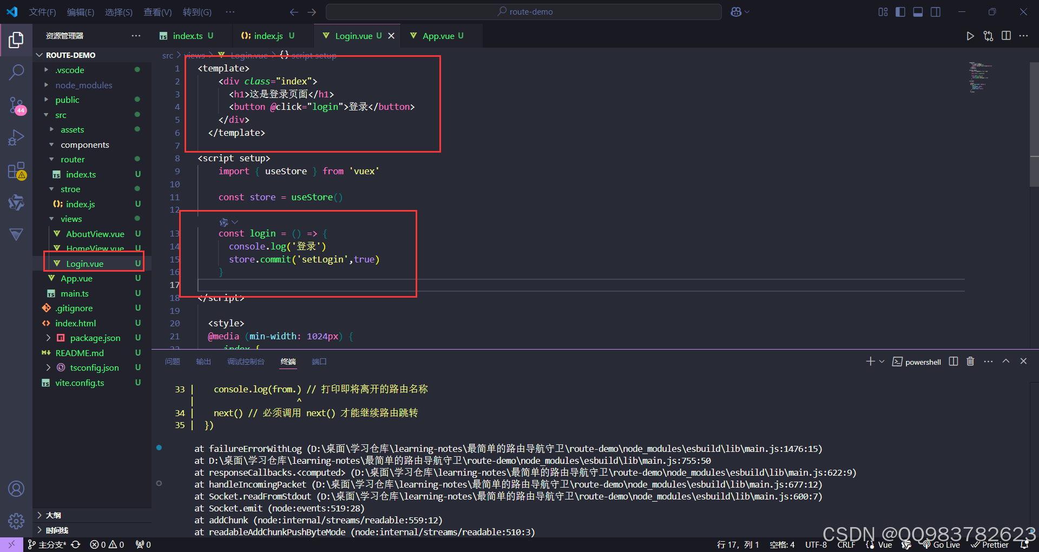Click UTF-8 encoding in status bar
The image size is (1039, 552).
[816, 545]
